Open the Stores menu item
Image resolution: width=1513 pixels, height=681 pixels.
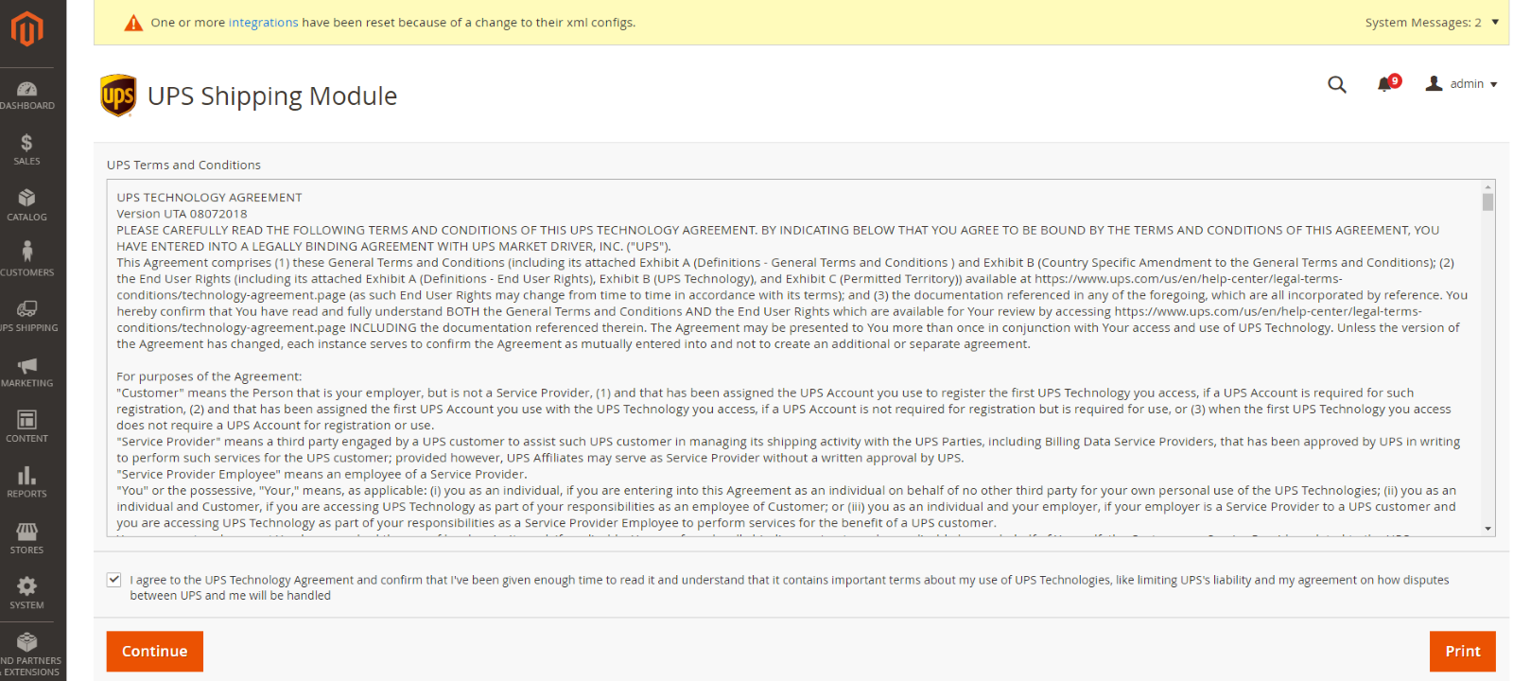point(26,537)
